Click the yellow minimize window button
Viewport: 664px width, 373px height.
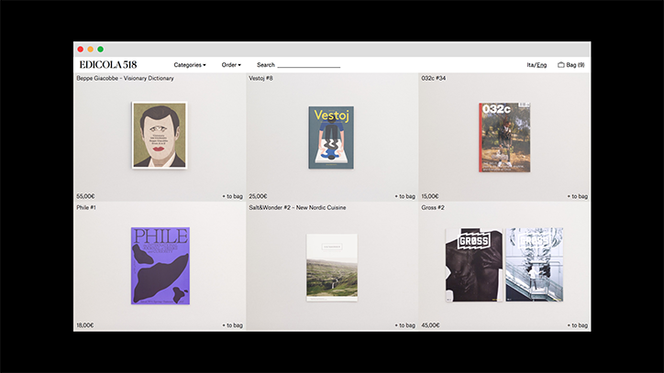tap(90, 49)
